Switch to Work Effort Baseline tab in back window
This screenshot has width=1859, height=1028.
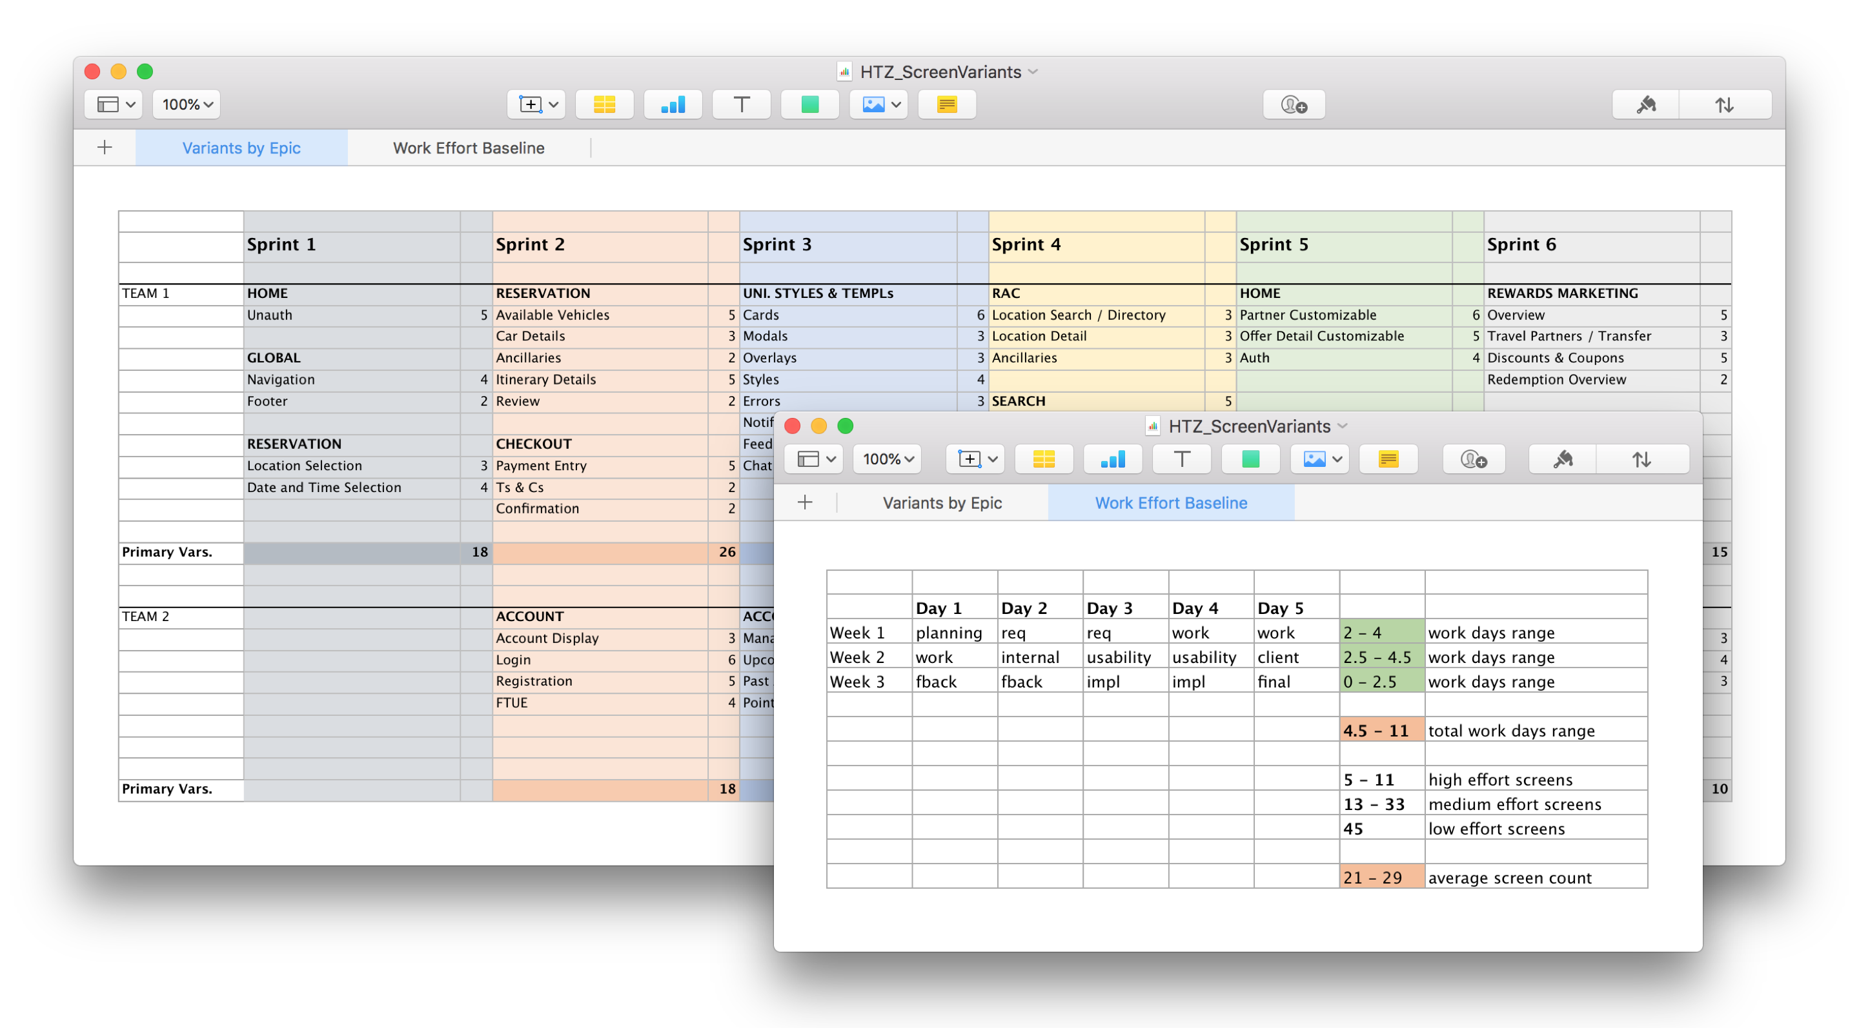(469, 148)
